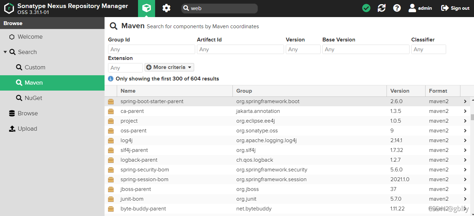Click the green system status checkmark
Image resolution: width=474 pixels, height=216 pixels.
point(366,8)
